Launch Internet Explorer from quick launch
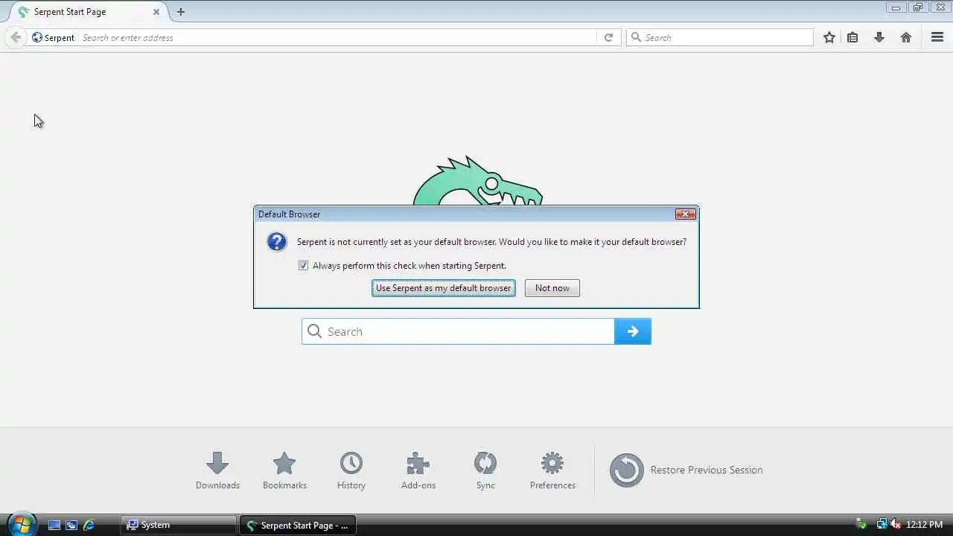 [x=89, y=525]
